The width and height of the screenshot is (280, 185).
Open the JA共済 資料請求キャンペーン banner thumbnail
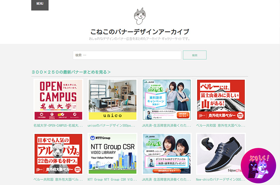tap(167, 100)
